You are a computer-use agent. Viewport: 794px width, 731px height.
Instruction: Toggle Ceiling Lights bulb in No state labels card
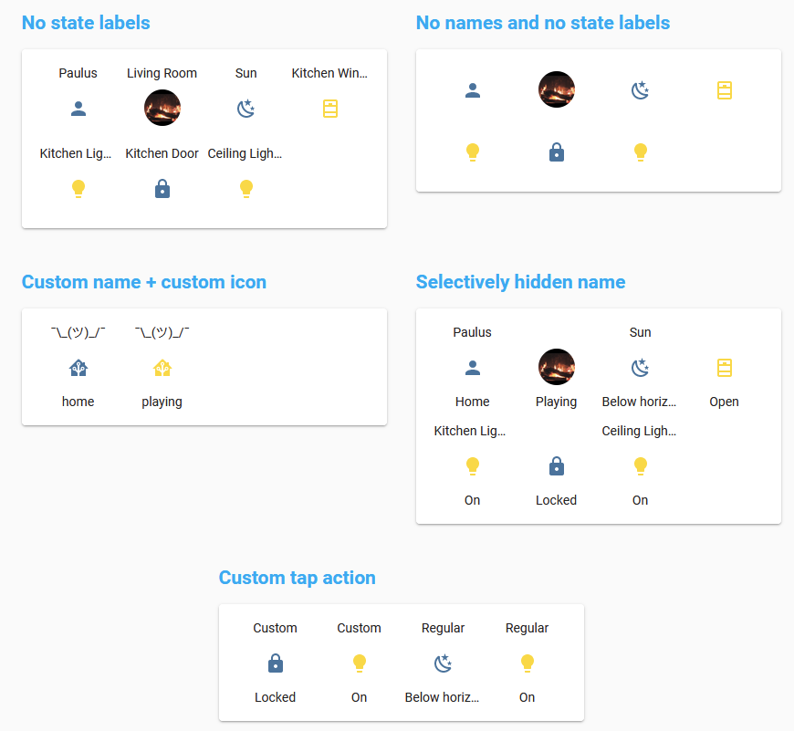[x=246, y=189]
